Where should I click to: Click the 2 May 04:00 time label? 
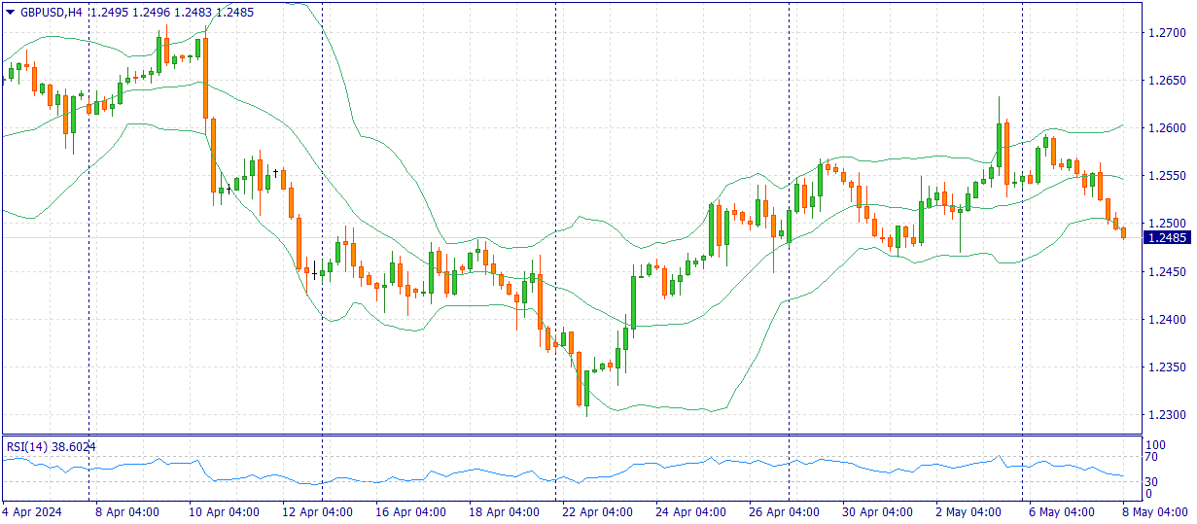(969, 511)
